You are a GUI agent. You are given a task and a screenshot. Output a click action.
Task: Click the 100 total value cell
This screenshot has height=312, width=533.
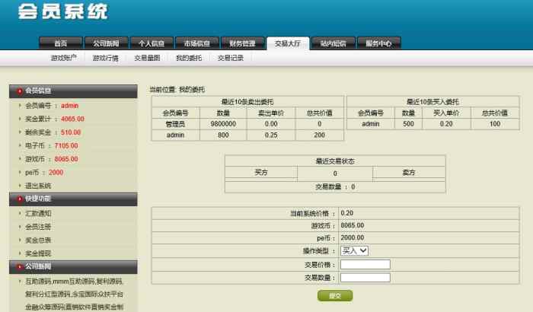click(x=495, y=124)
